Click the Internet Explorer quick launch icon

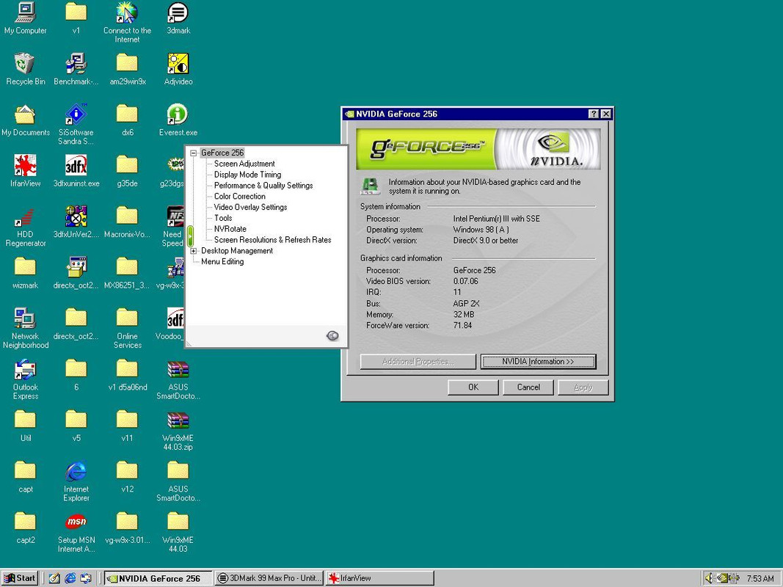[x=70, y=578]
